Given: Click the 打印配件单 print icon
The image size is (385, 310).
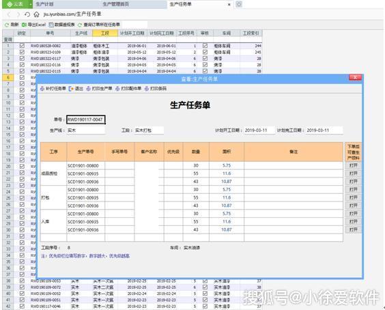Looking at the screenshot, I should (x=117, y=89).
